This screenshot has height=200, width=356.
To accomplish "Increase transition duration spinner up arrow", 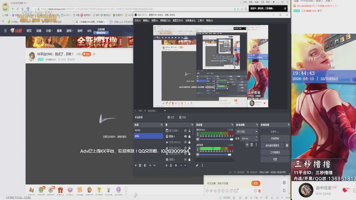I will [x=256, y=137].
